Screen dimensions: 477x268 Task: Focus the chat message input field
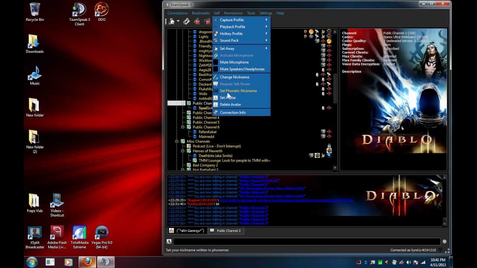click(307, 242)
